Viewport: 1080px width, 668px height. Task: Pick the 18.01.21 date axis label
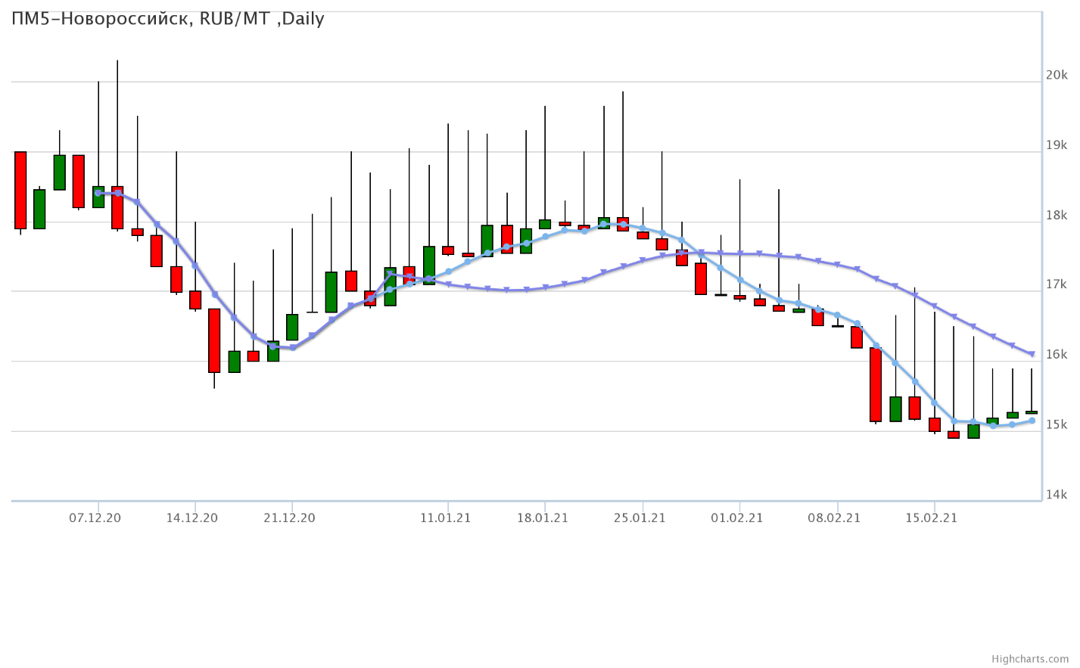543,518
